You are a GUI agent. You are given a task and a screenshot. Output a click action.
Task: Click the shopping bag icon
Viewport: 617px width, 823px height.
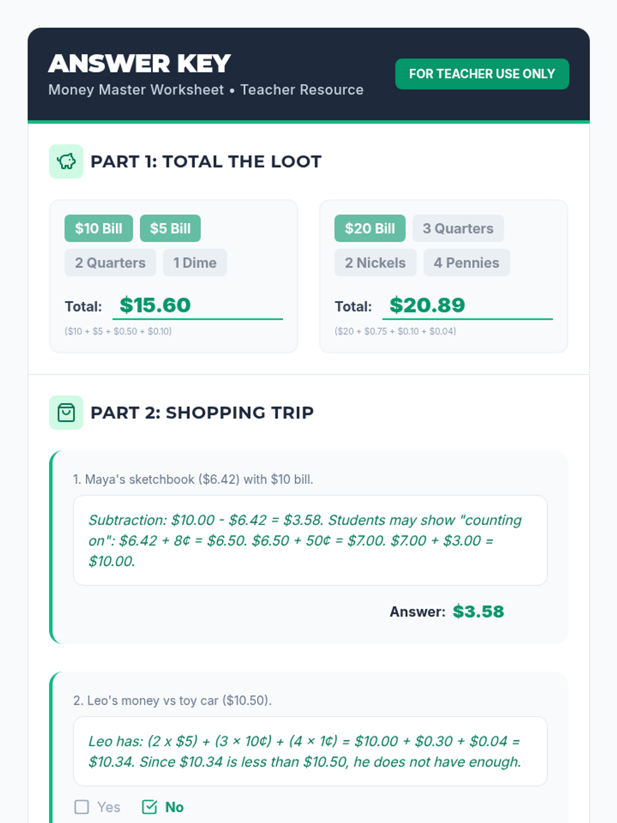(x=66, y=413)
